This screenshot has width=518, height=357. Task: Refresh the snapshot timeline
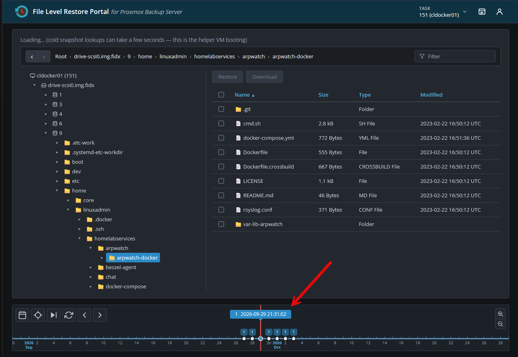69,315
